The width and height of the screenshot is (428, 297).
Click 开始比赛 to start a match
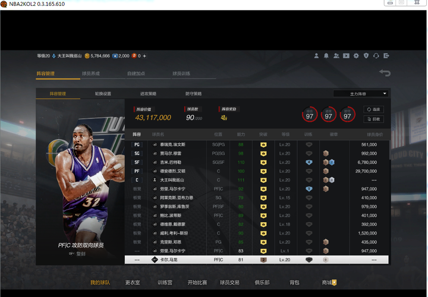pos(197,283)
